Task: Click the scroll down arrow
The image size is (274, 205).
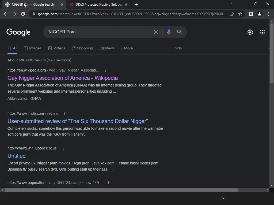Action: 272,185
